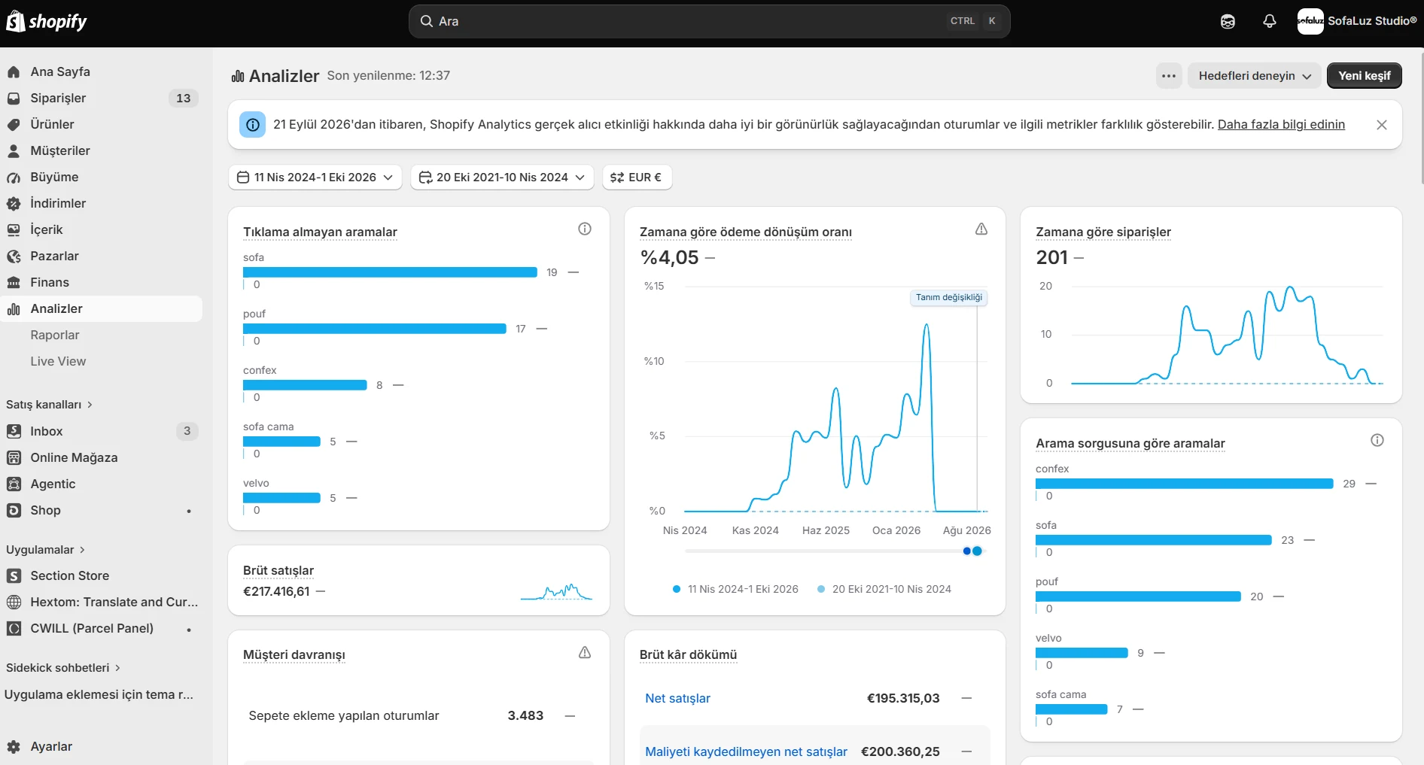This screenshot has width=1424, height=765.
Task: Open the Sidekick assistant icon in top bar
Action: click(1228, 21)
